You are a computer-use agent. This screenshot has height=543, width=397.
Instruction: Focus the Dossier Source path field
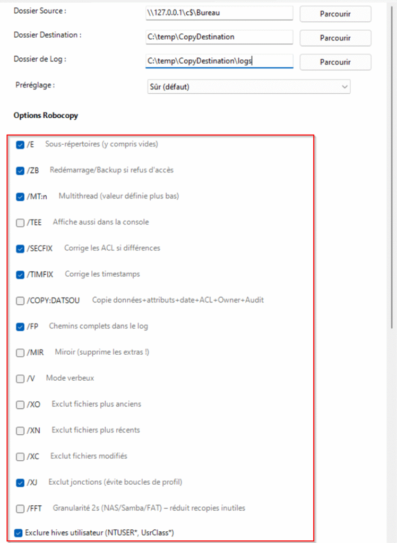pos(219,13)
